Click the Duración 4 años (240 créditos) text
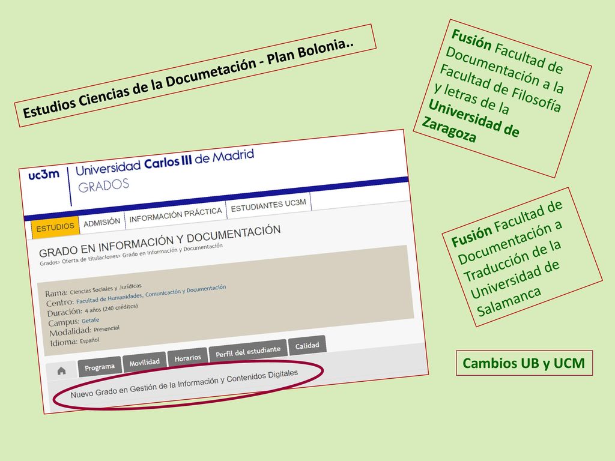This screenshot has height=461, width=615. pyautogui.click(x=92, y=309)
